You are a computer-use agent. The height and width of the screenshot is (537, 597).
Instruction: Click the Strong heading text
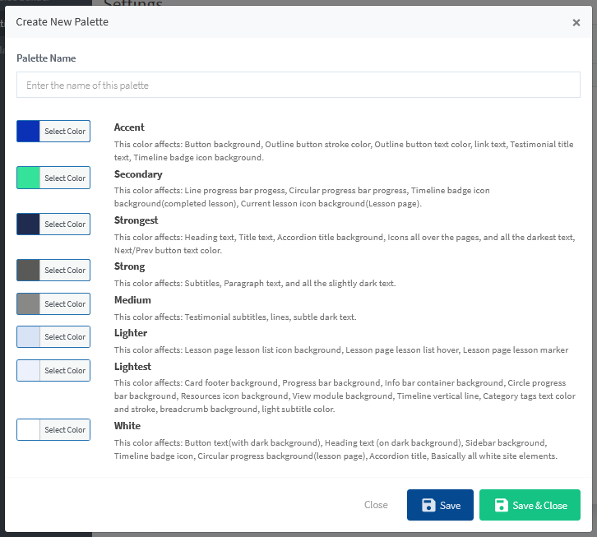point(129,266)
